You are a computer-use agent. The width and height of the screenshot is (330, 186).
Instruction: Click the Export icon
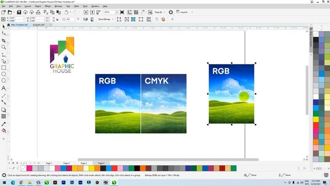click(92, 12)
